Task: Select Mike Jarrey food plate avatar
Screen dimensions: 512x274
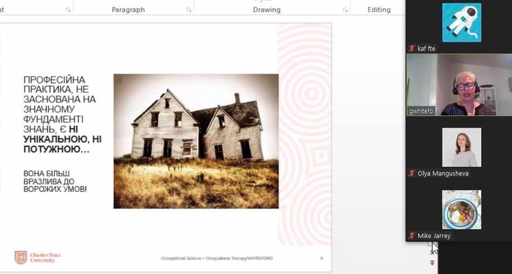Action: [461, 209]
